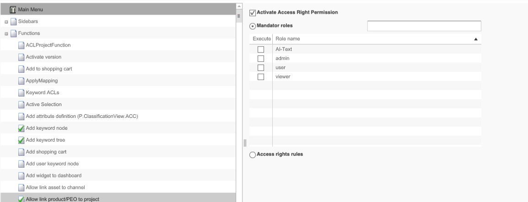Toggle Role name sort arrow
528x202 pixels.
tap(476, 39)
